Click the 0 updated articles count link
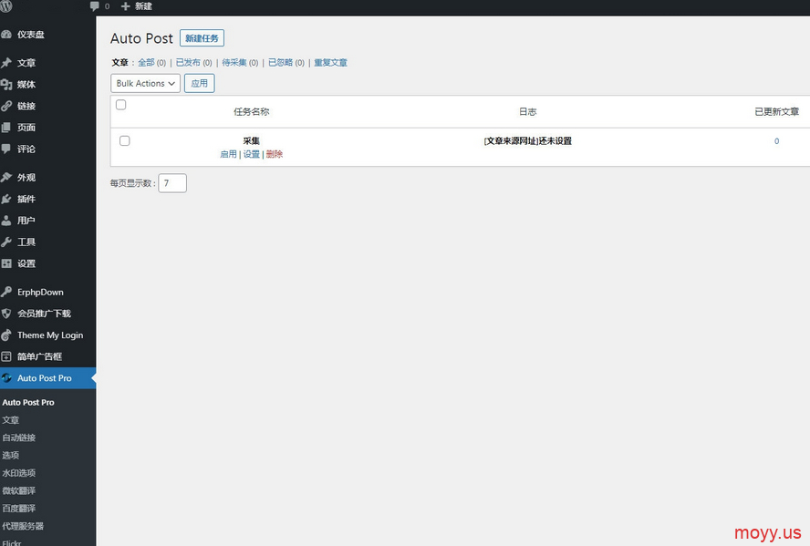Viewport: 810px width, 546px height. click(776, 141)
